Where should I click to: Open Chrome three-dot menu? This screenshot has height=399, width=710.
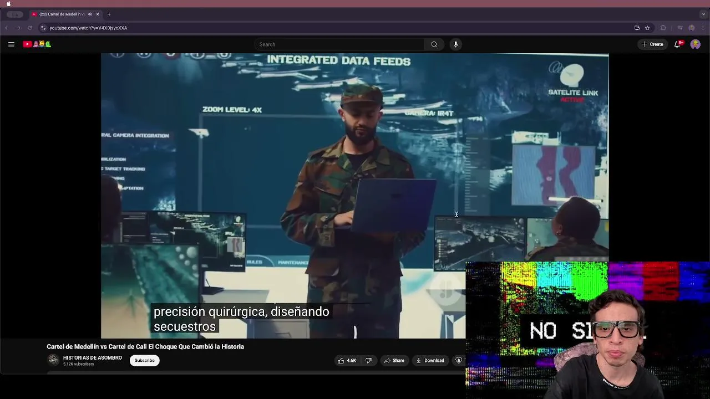[x=703, y=28]
